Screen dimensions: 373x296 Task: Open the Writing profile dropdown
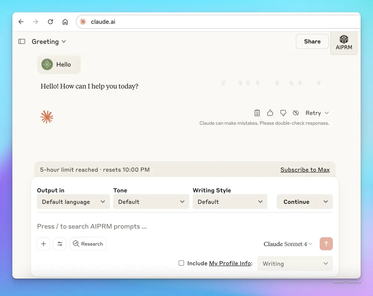point(295,263)
